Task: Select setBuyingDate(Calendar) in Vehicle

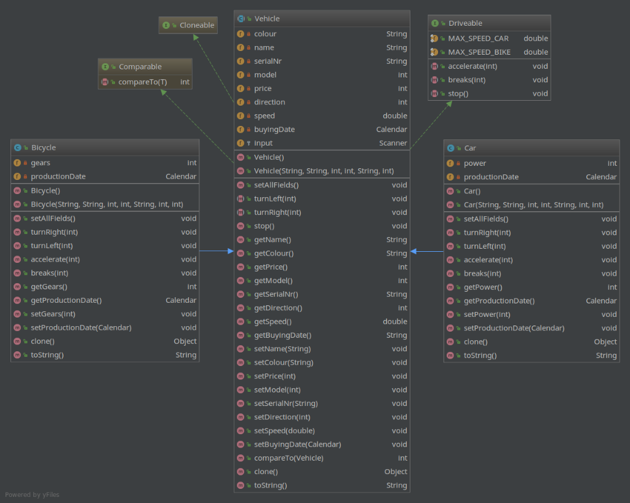Action: [322, 444]
